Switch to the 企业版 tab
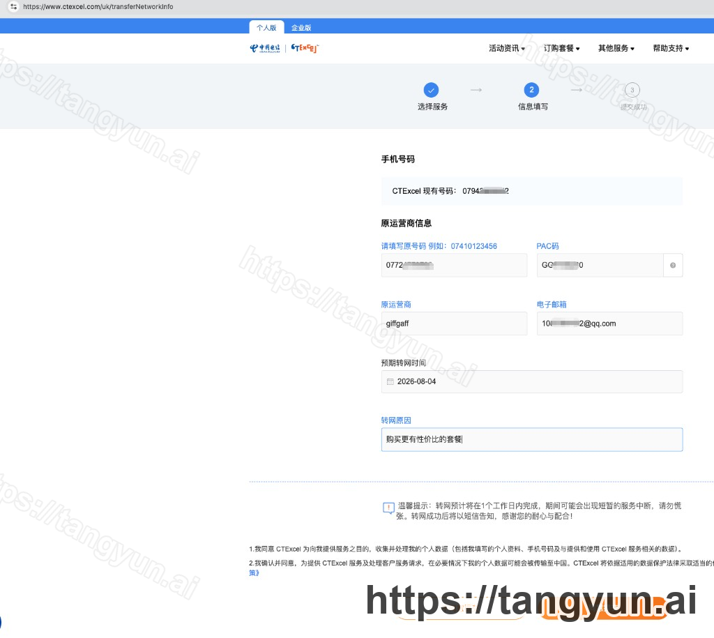The image size is (714, 638). coord(301,27)
